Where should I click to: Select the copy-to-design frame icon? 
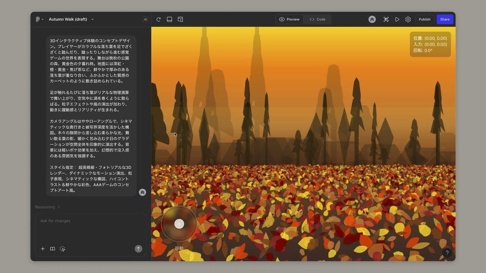click(386, 19)
